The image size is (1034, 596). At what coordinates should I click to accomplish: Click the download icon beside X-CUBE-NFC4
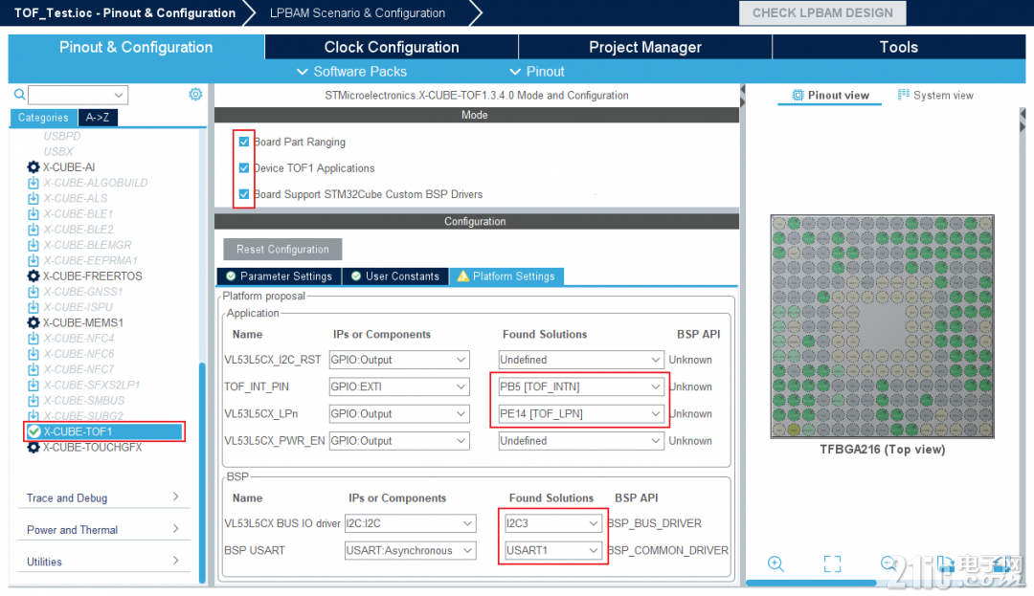coord(33,339)
